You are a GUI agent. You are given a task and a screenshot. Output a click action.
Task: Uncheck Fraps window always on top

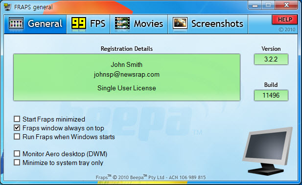pyautogui.click(x=17, y=128)
